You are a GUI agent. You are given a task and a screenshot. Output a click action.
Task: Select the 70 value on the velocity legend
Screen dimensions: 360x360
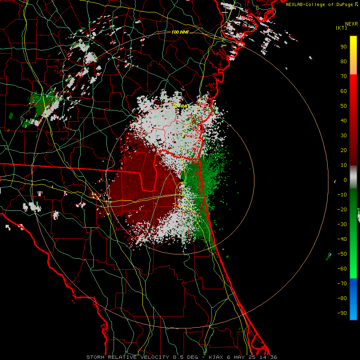344,76
